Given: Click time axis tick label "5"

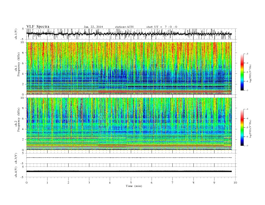Looking at the screenshot, I should coord(131,183).
